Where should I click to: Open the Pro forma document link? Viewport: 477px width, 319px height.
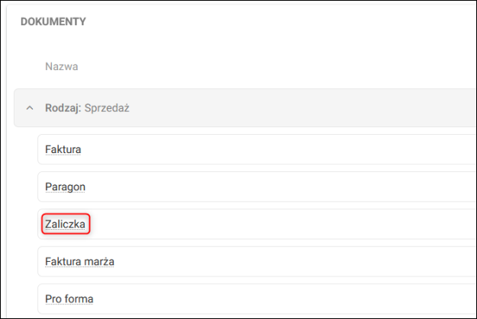point(69,299)
